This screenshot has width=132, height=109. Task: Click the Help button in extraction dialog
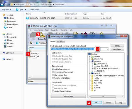pos(121,103)
